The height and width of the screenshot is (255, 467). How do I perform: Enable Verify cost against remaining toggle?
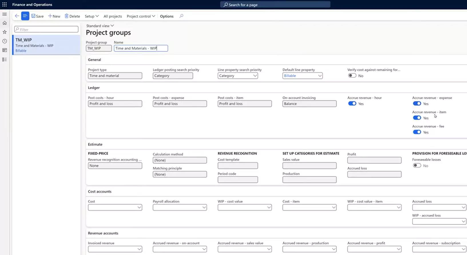(352, 76)
